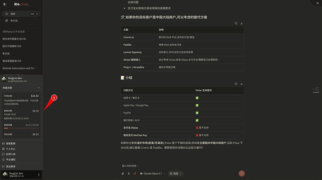322x180 pixels.
Task: Open the conversation outline lines at right edge
Action: click(316, 90)
